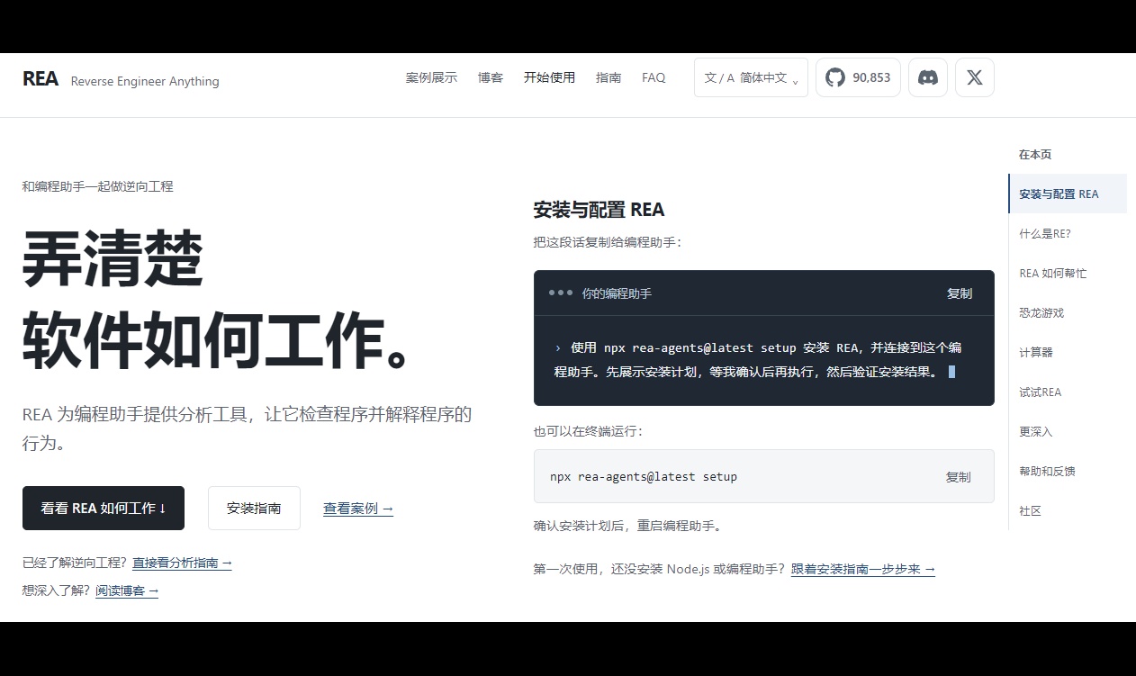Open the 博客 nav item
Screen dimensions: 1136x676
click(491, 77)
